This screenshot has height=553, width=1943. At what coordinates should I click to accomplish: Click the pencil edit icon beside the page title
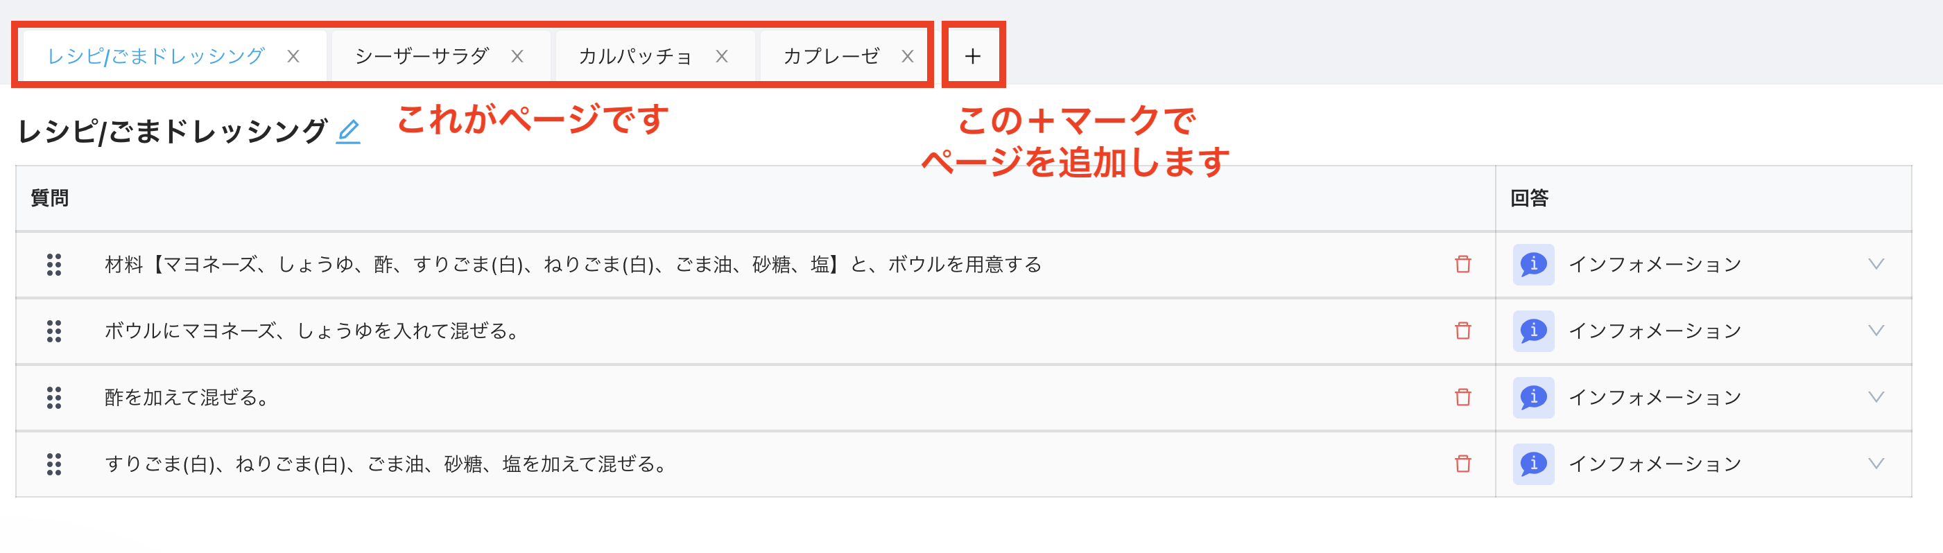coord(347,132)
